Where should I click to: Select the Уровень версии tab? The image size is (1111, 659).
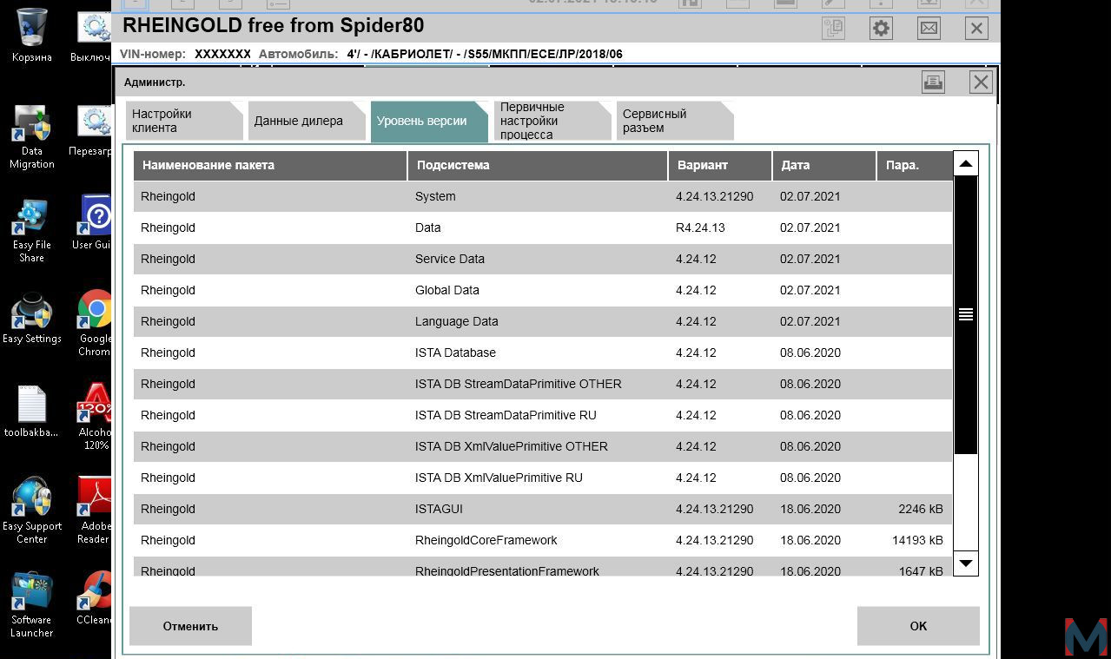tap(428, 121)
